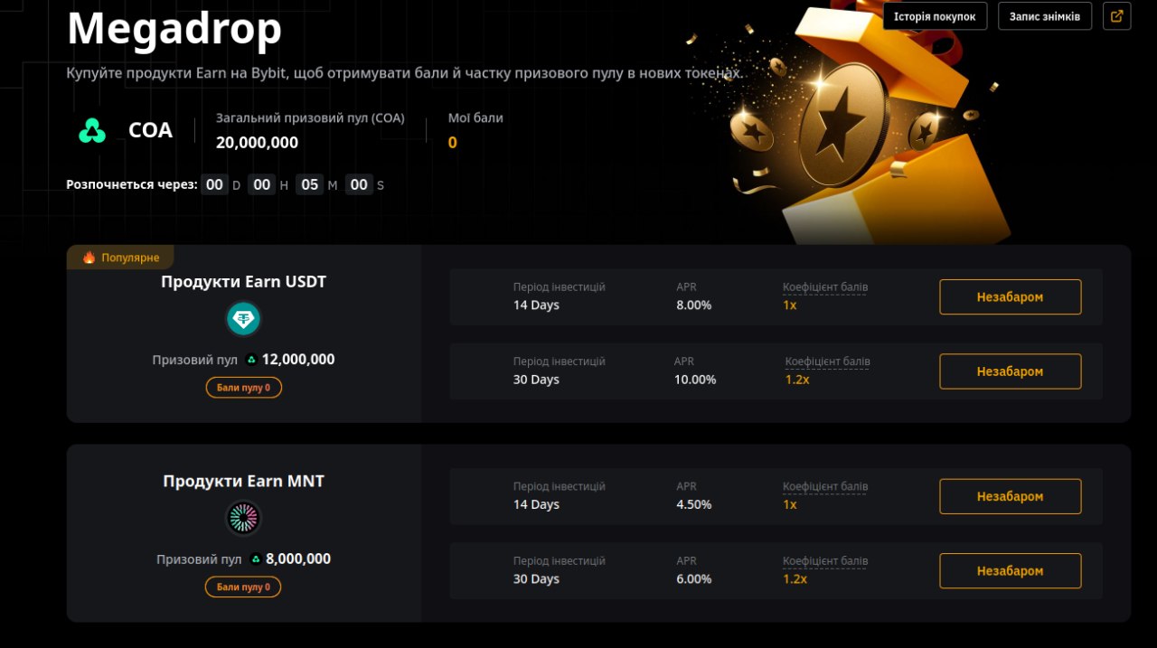The height and width of the screenshot is (648, 1157).
Task: Click the Мої бали value 0
Action: [x=453, y=143]
